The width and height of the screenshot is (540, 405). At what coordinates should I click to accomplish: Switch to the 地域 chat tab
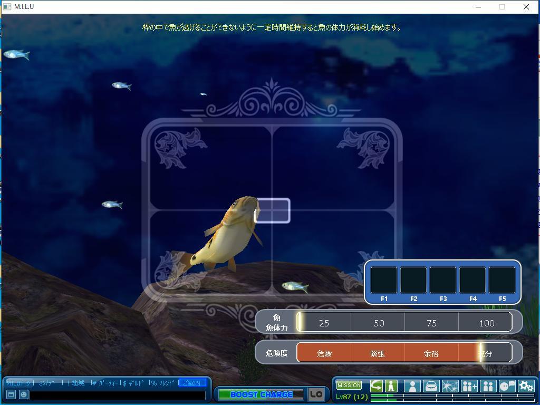click(x=78, y=383)
